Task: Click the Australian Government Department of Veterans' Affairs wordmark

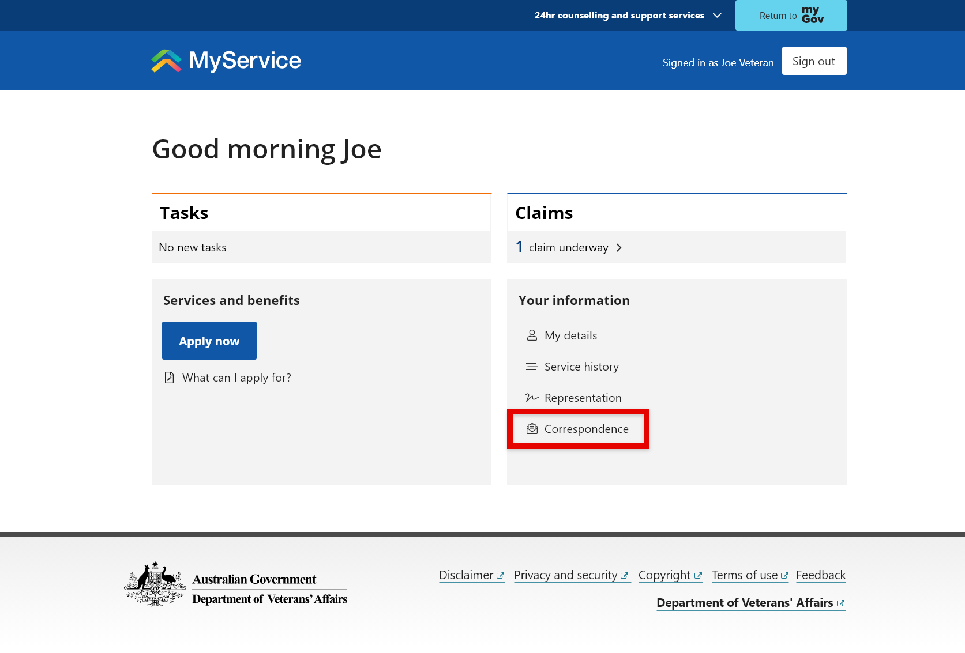Action: coord(269,589)
